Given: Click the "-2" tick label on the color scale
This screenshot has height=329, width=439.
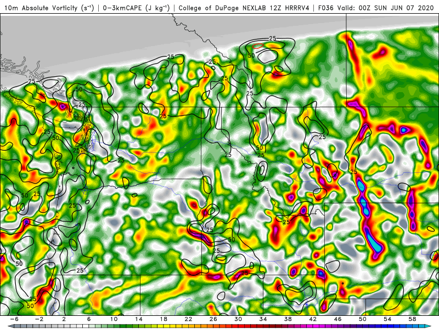Looking at the screenshot, I should [x=39, y=319].
